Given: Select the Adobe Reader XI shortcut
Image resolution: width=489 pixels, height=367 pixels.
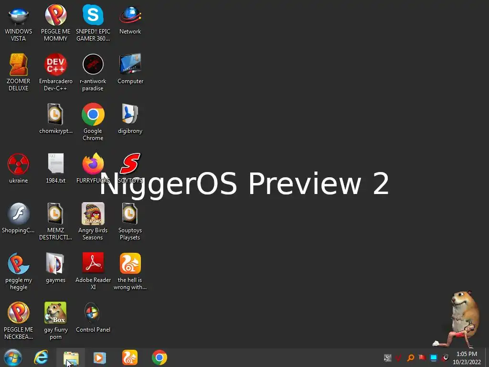Looking at the screenshot, I should point(93,271).
